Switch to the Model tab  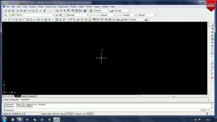pyautogui.click(x=18, y=96)
